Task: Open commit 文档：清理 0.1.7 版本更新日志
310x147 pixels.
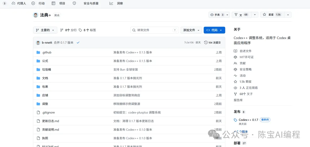Action: point(134,121)
